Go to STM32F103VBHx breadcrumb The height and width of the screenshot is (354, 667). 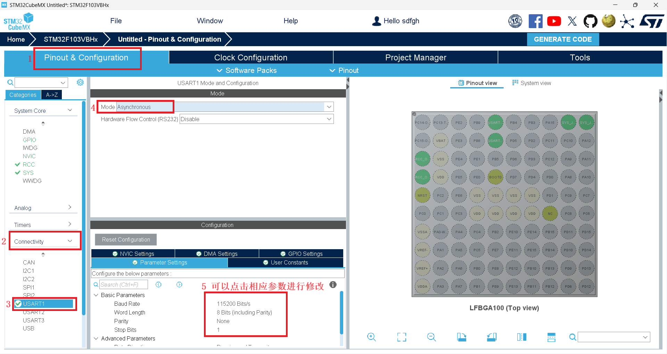point(71,39)
